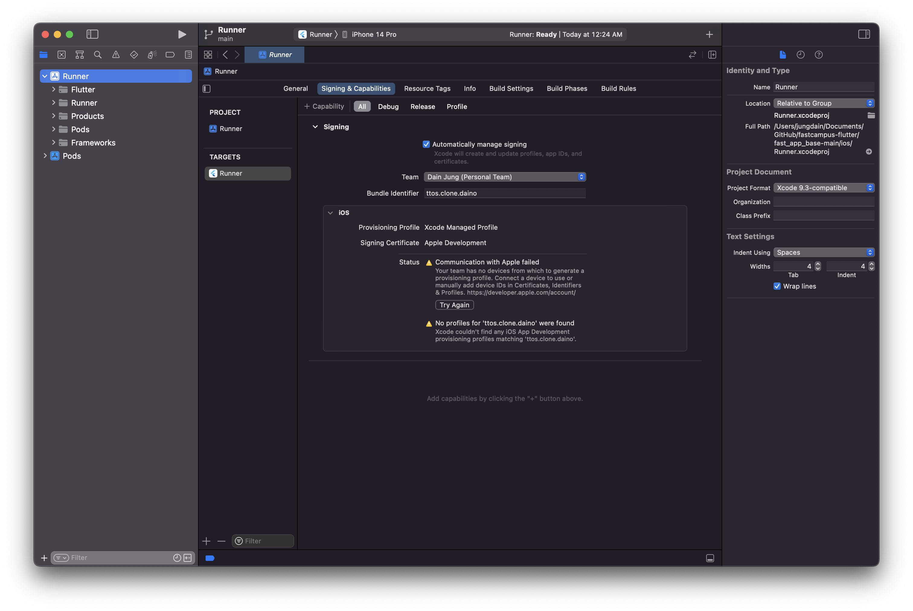Go forward in editor history

pyautogui.click(x=237, y=55)
